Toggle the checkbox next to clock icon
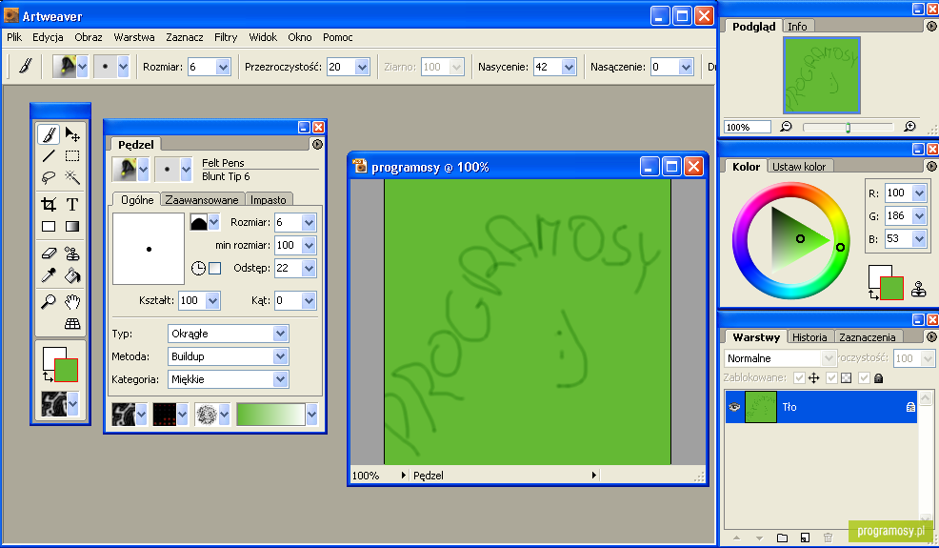Viewport: 939px width, 548px height. point(214,268)
